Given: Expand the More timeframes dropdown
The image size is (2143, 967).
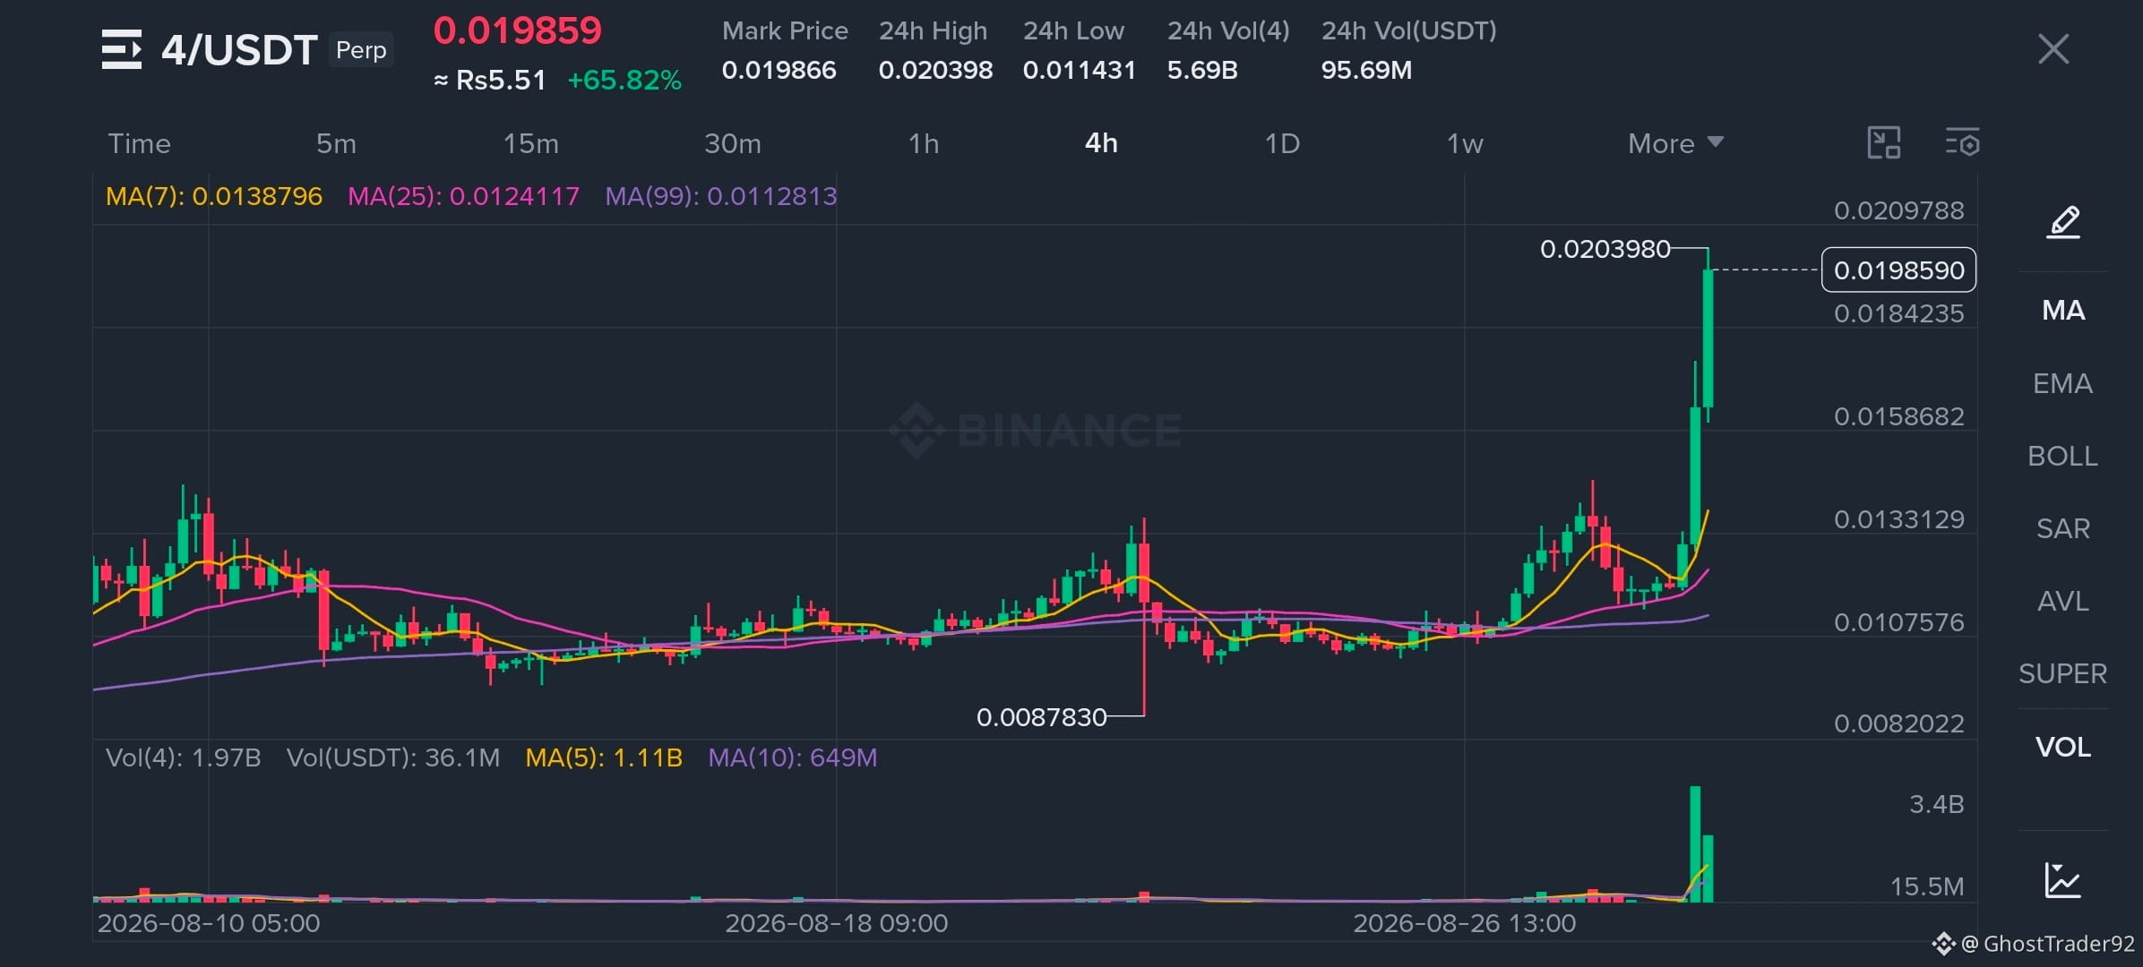Looking at the screenshot, I should tap(1675, 143).
